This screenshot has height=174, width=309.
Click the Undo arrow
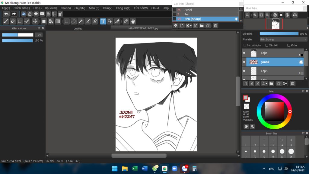point(6,14)
